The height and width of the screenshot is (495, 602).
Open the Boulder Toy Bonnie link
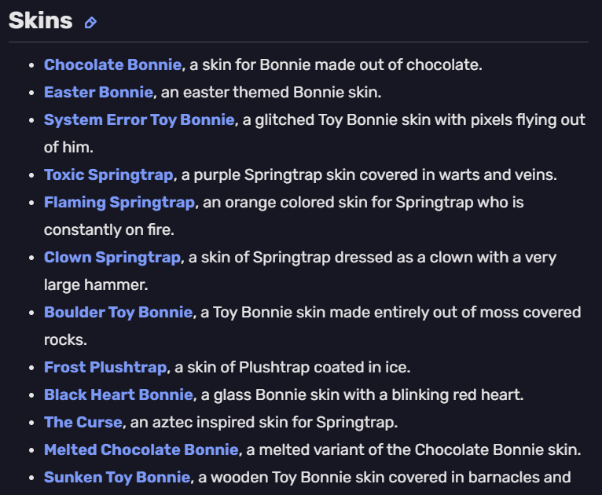118,313
